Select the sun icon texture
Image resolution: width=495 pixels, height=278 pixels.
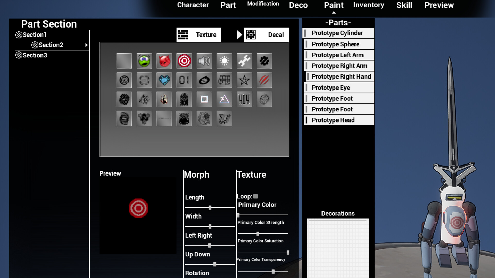[x=224, y=61]
